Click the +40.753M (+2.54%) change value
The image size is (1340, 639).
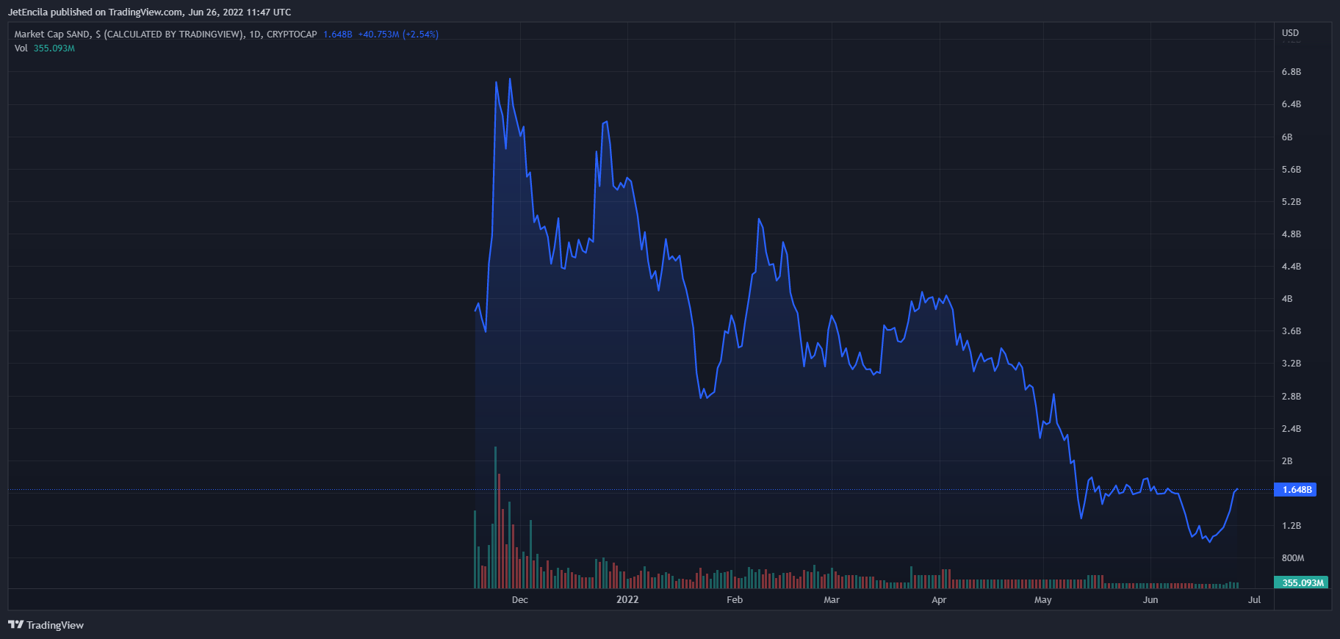coord(397,35)
